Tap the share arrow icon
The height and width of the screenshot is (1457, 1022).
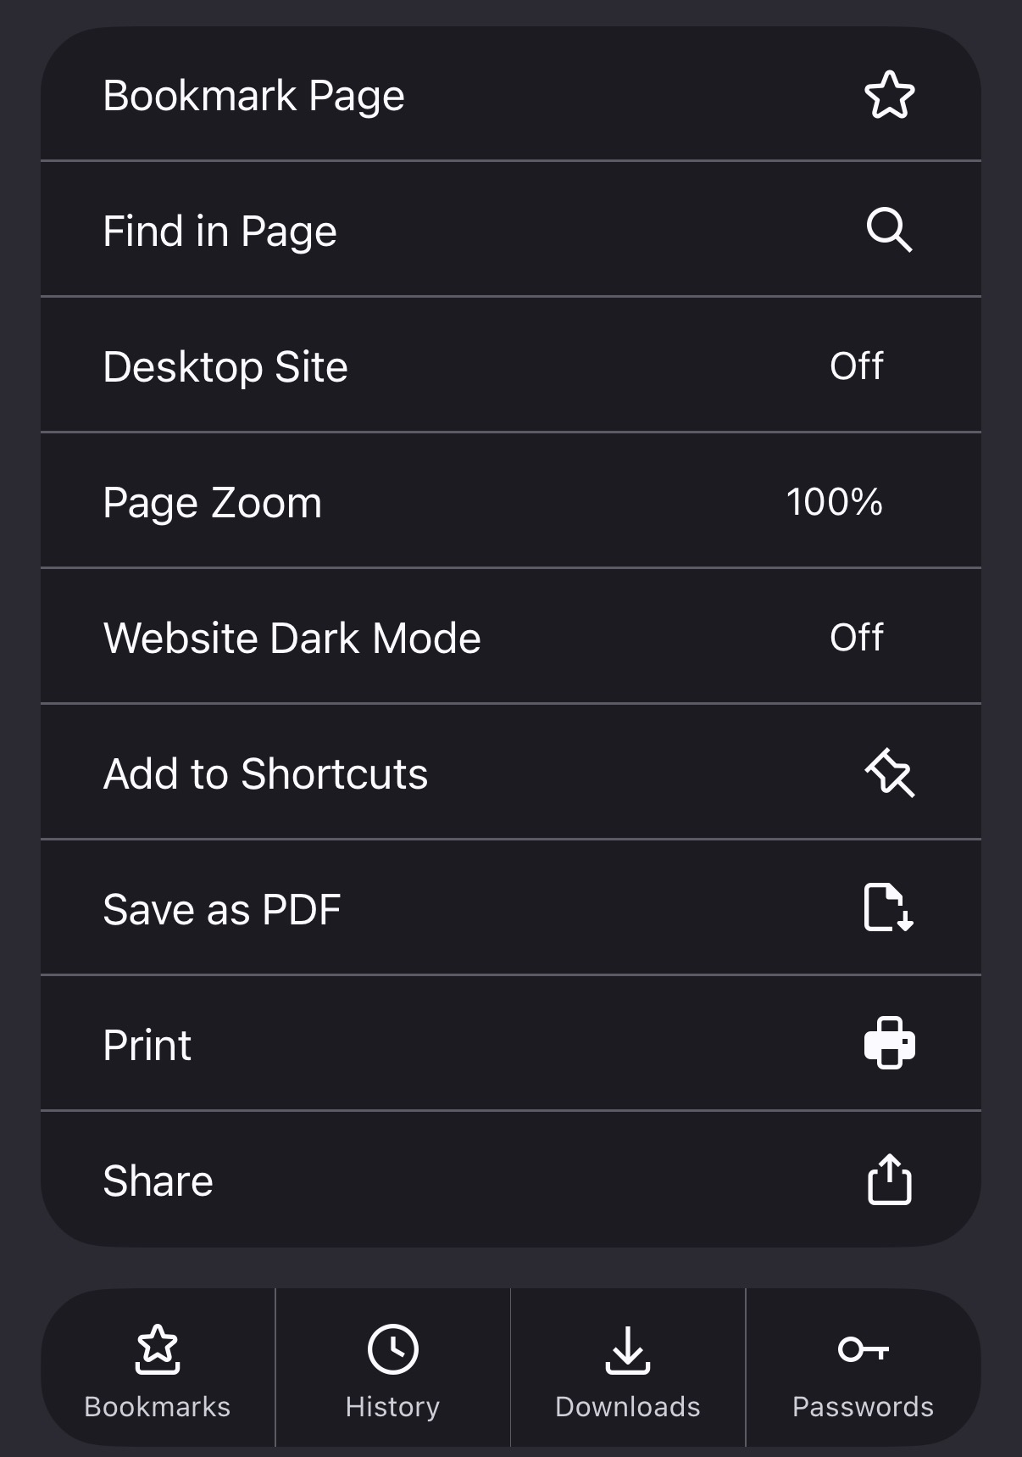tap(889, 1179)
